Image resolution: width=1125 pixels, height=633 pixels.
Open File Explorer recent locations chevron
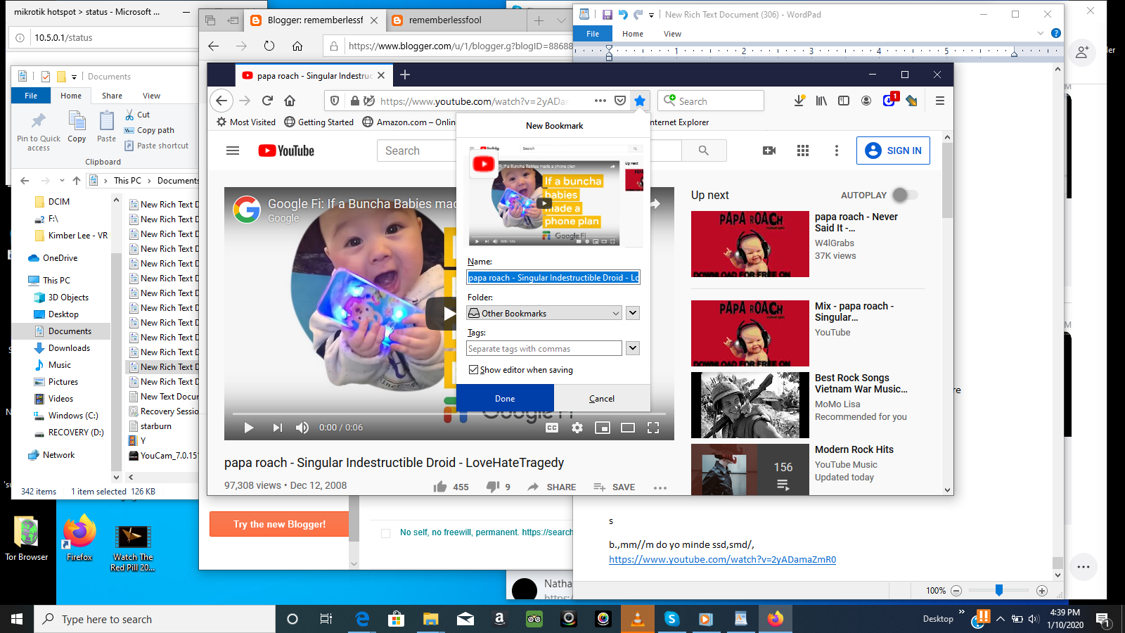62,181
